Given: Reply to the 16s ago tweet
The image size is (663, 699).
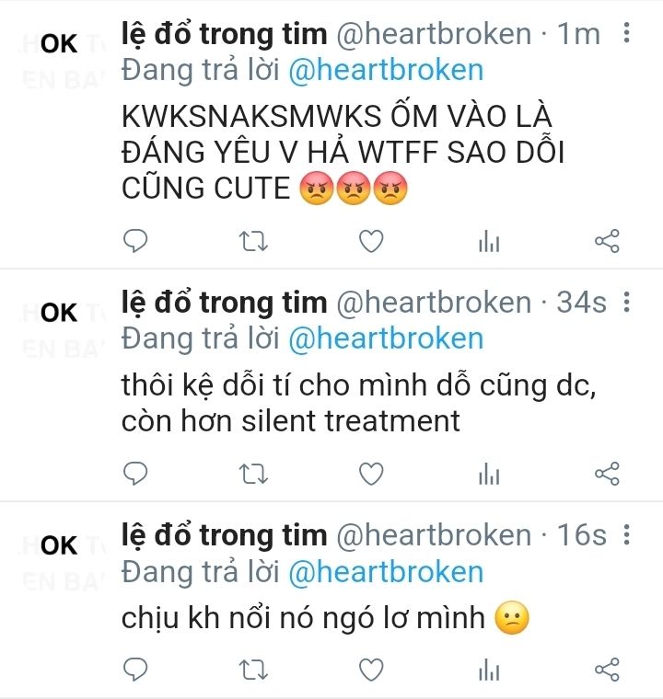Looking at the screenshot, I should point(134,670).
